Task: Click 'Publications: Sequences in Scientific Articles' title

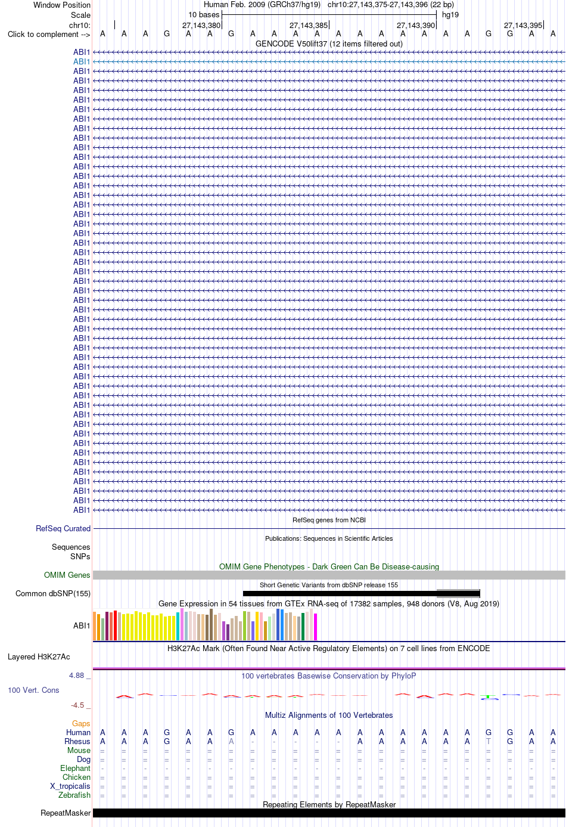Action: (329, 538)
